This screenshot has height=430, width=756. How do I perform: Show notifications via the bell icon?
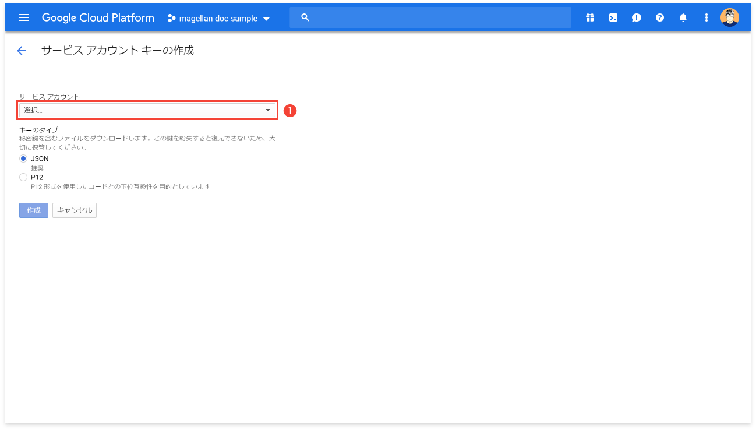pyautogui.click(x=683, y=17)
